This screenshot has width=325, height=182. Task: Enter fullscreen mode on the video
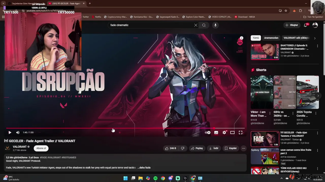coord(240,132)
